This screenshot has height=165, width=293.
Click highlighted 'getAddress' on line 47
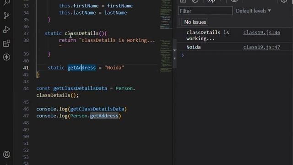[104, 116]
